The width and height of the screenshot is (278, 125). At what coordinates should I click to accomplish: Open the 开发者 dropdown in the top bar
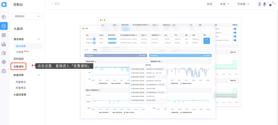(x=243, y=4)
